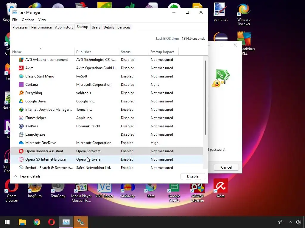
Task: Click 'voidtools' publisher cell
Action: 84,93
